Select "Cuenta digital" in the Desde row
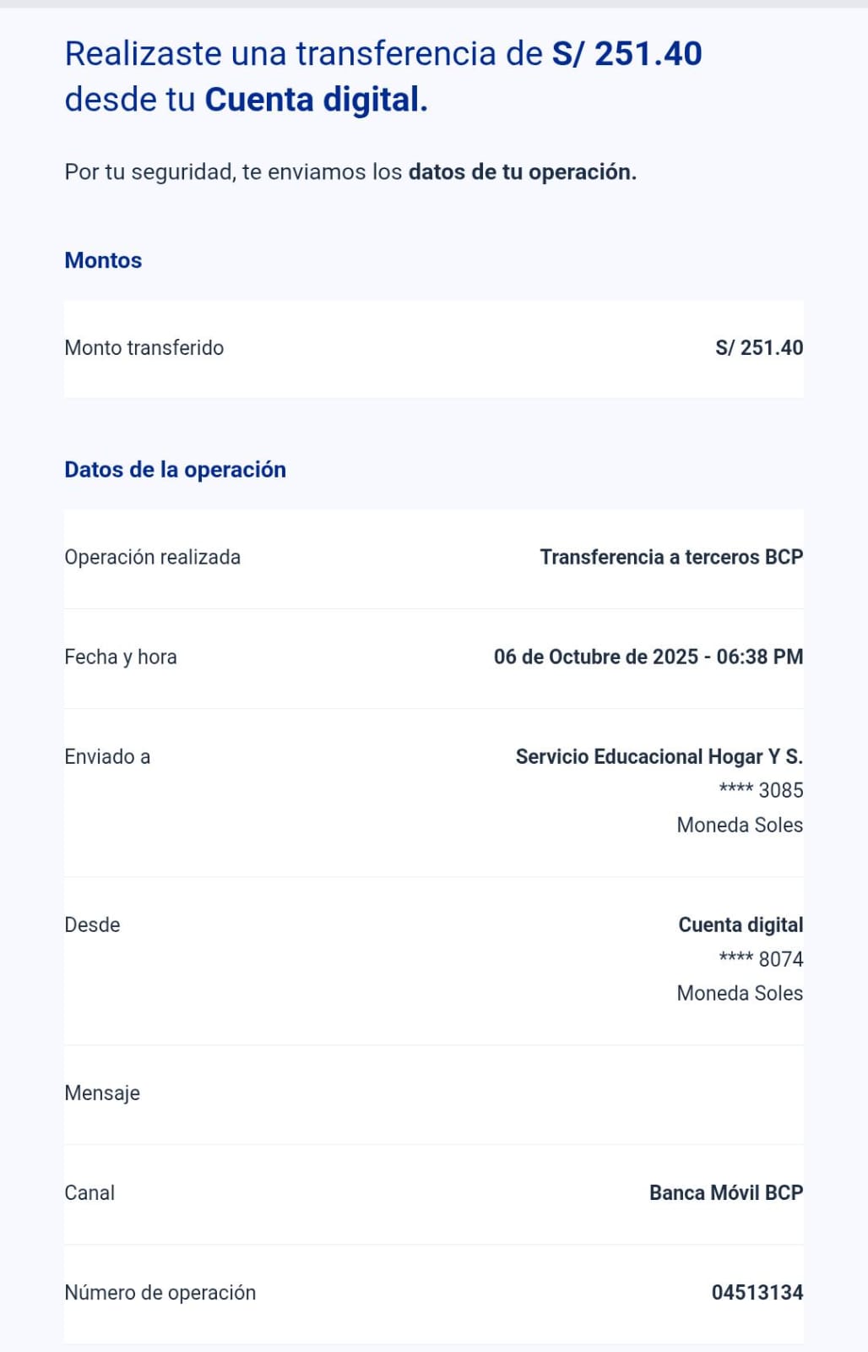This screenshot has width=868, height=1352. click(x=740, y=925)
